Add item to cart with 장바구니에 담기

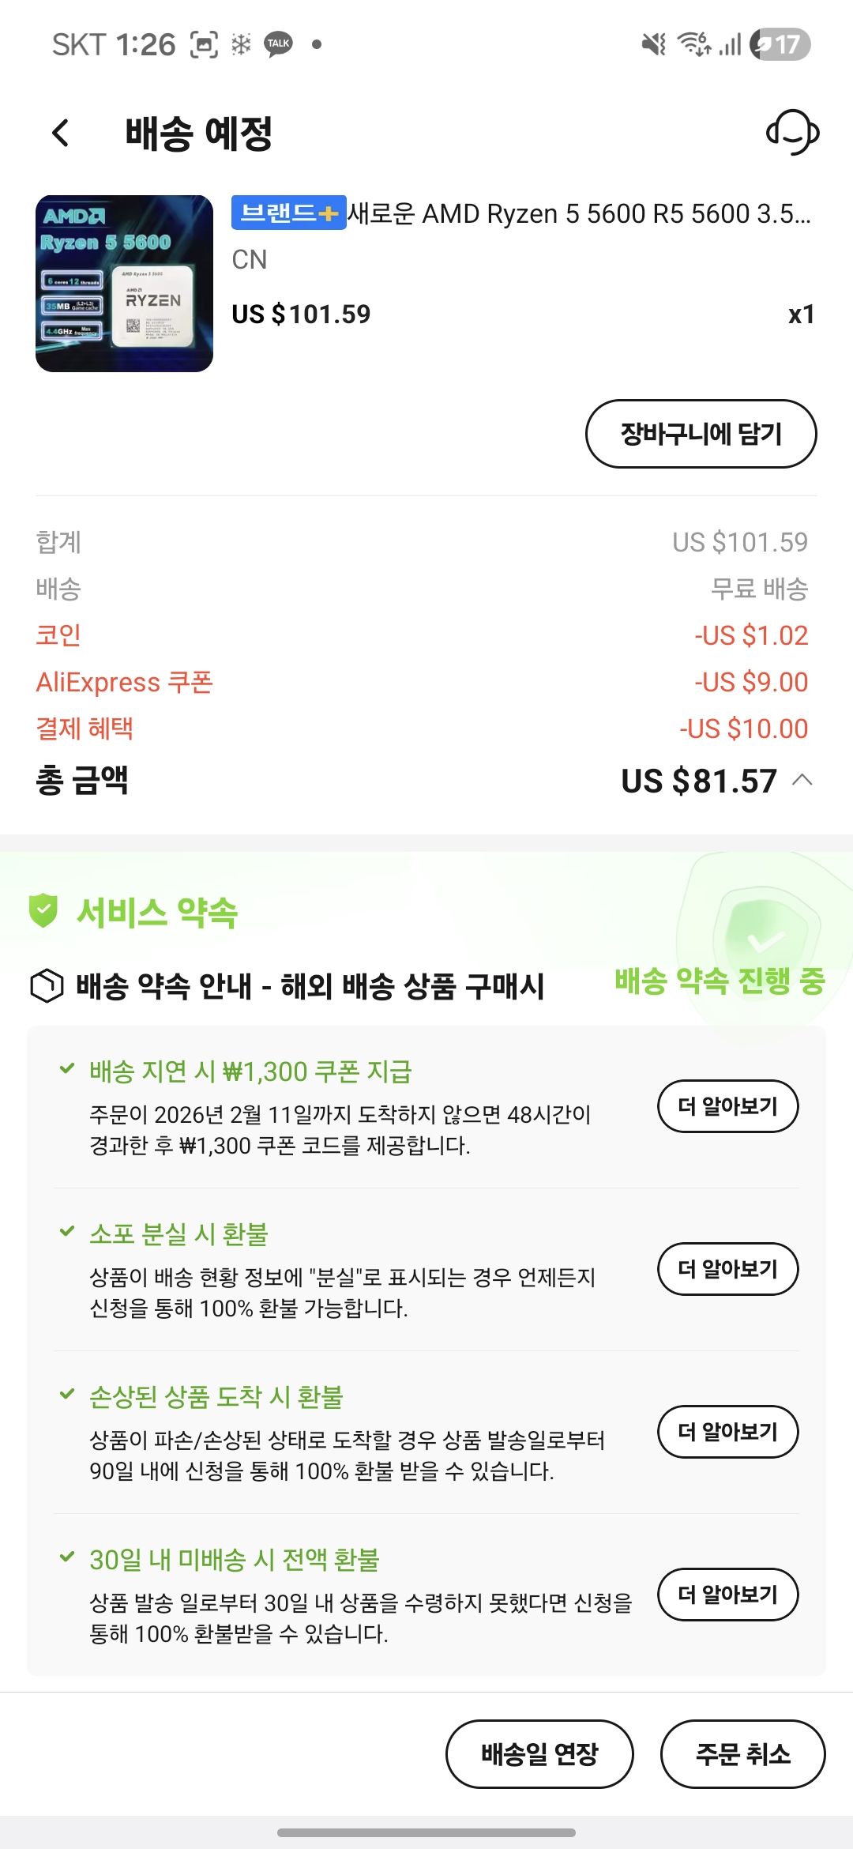(701, 434)
